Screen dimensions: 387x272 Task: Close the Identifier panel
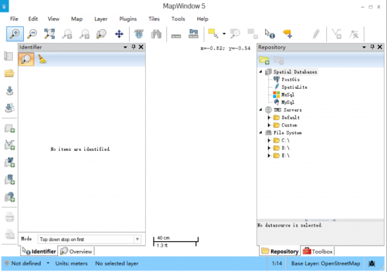(x=141, y=47)
